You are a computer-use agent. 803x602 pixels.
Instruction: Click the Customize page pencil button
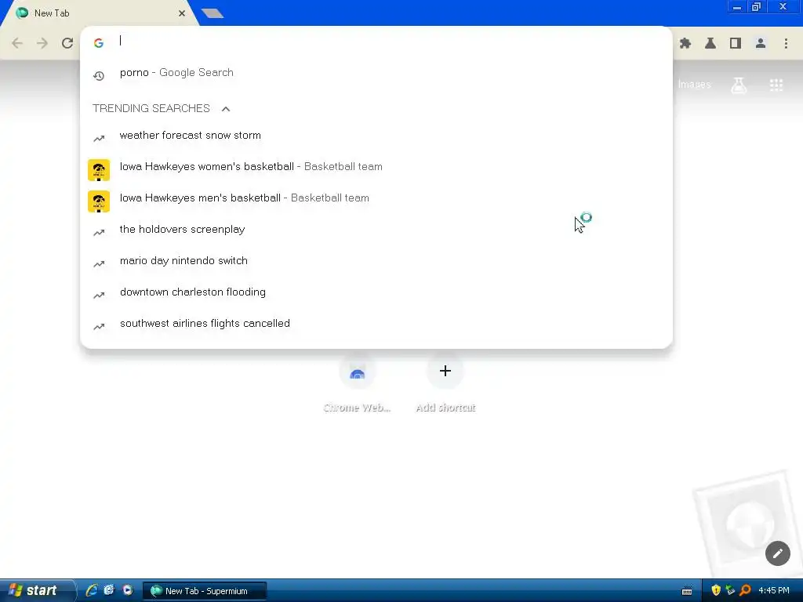tap(777, 553)
